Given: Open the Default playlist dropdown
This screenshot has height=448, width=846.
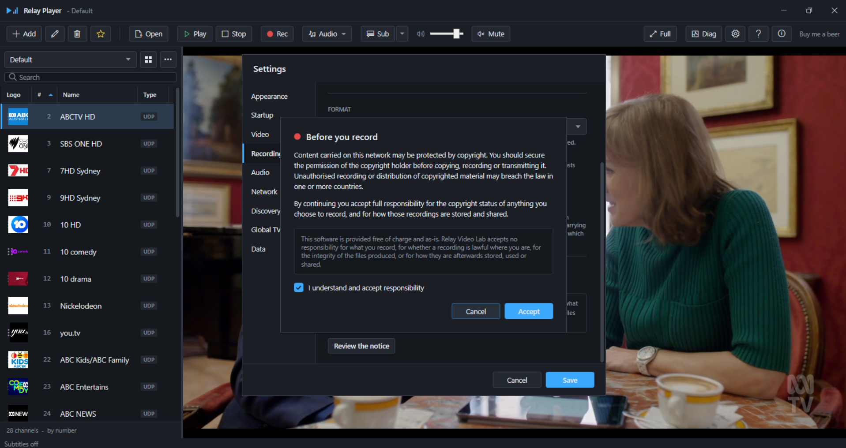Looking at the screenshot, I should point(71,60).
